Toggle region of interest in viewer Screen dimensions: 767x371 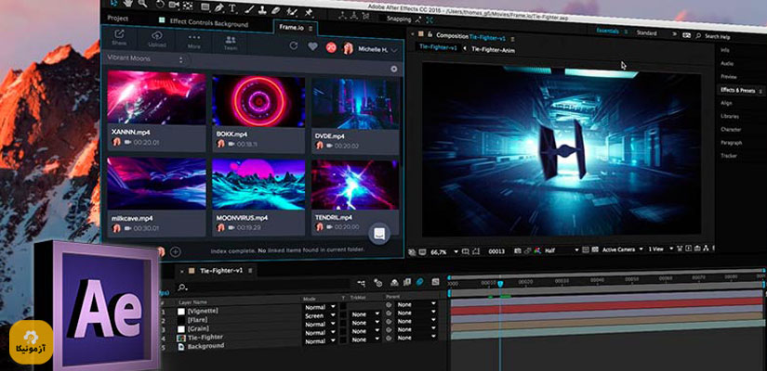click(x=586, y=249)
